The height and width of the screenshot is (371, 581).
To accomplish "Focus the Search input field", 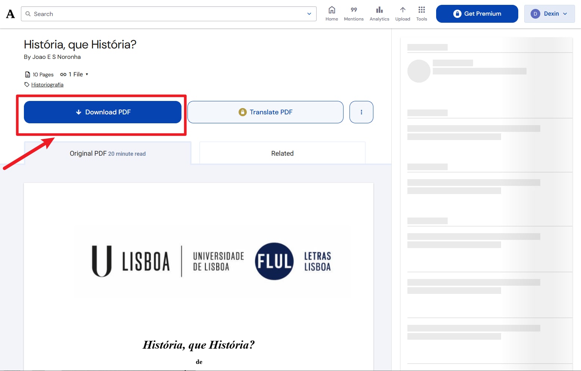I will click(x=168, y=14).
